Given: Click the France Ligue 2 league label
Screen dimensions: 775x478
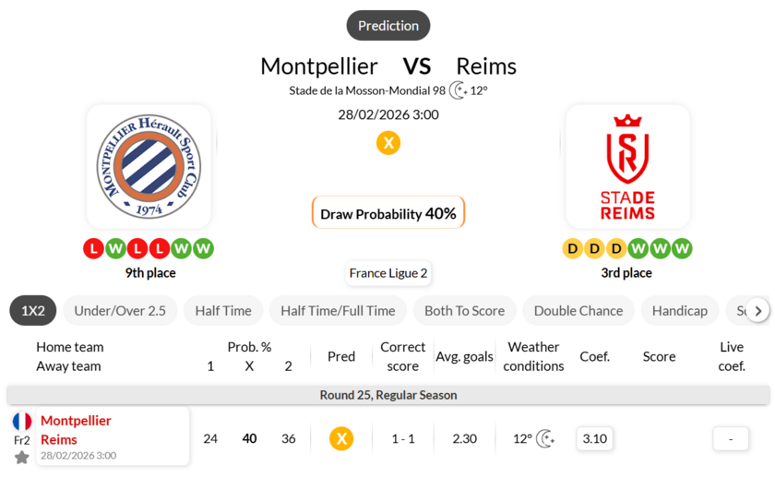Looking at the screenshot, I should click(388, 273).
